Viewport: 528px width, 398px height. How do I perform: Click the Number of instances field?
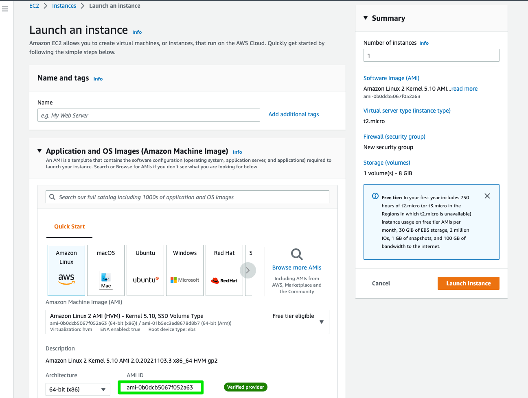(x=431, y=55)
